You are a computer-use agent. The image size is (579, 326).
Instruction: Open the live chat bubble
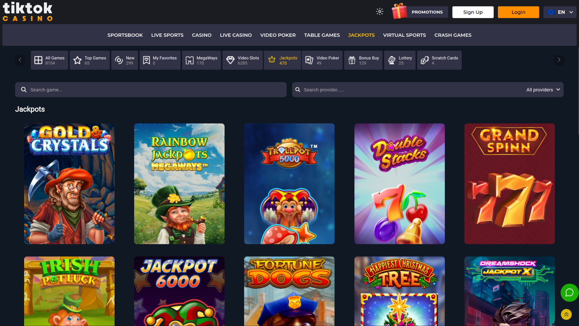pos(569,292)
